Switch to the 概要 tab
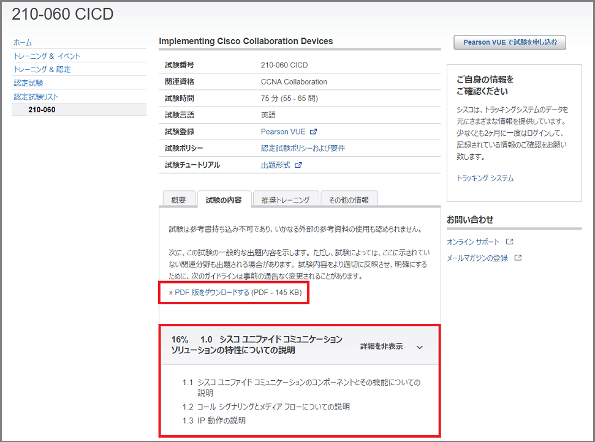The image size is (595, 442). [179, 200]
